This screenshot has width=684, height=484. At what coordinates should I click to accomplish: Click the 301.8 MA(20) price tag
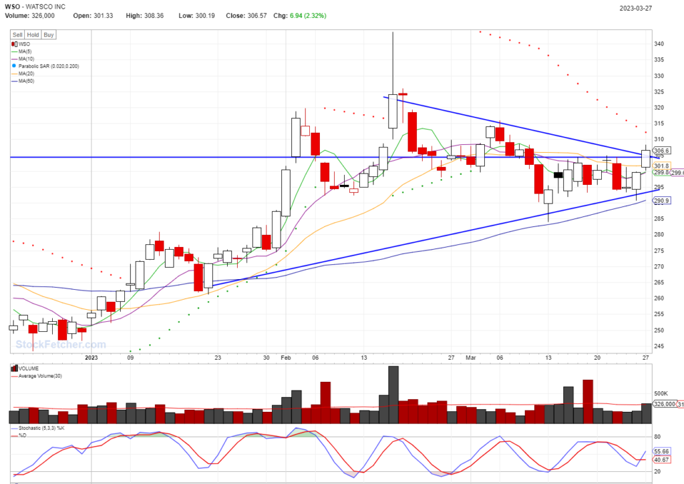(x=661, y=166)
